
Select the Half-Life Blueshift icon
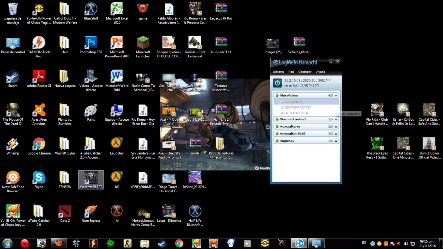tap(195, 216)
